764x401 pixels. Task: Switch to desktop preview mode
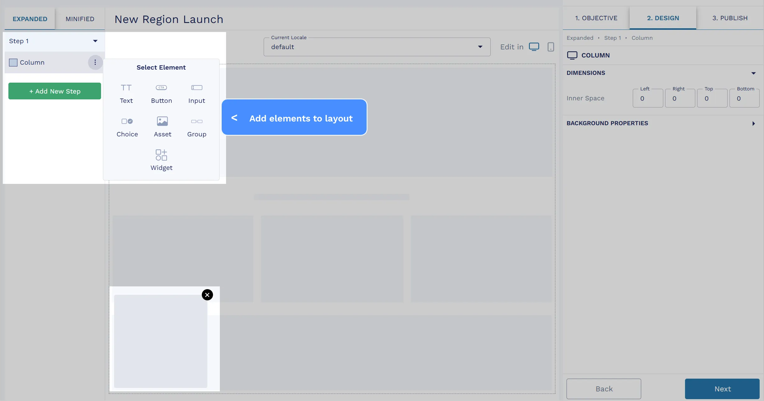534,47
